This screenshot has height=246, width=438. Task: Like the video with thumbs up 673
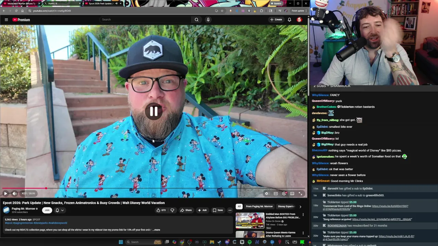pos(161,210)
